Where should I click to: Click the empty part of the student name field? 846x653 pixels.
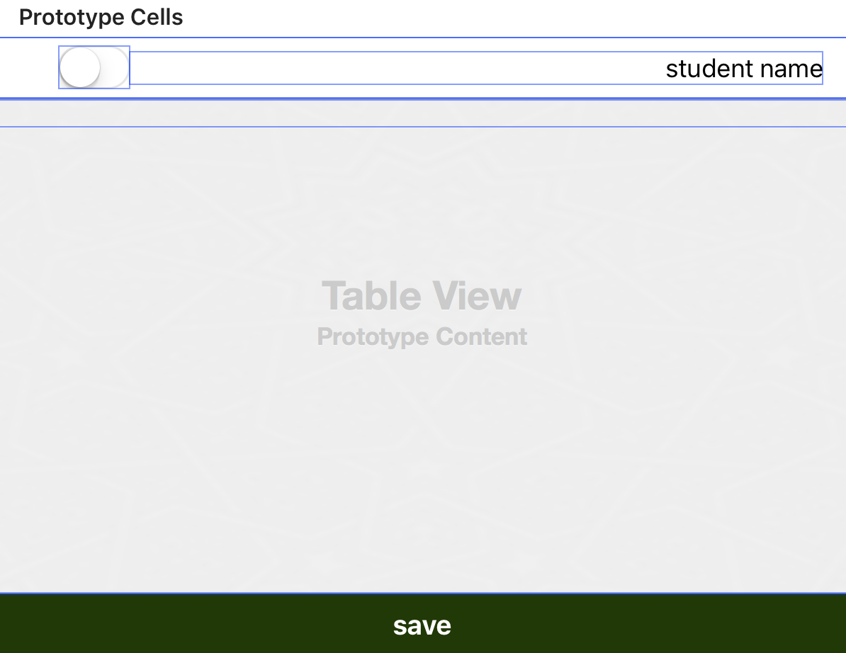(x=354, y=69)
